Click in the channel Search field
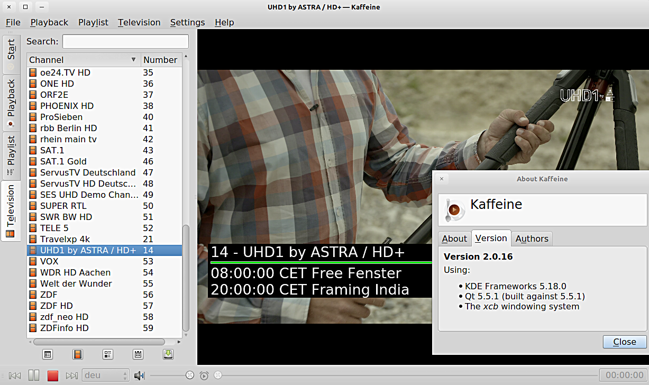649x385 pixels. click(x=125, y=41)
